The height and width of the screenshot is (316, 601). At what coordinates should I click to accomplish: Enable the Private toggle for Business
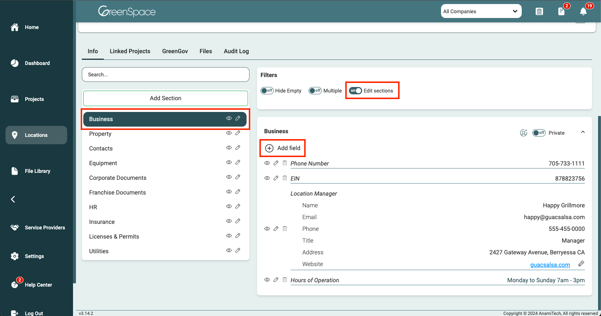click(x=539, y=133)
